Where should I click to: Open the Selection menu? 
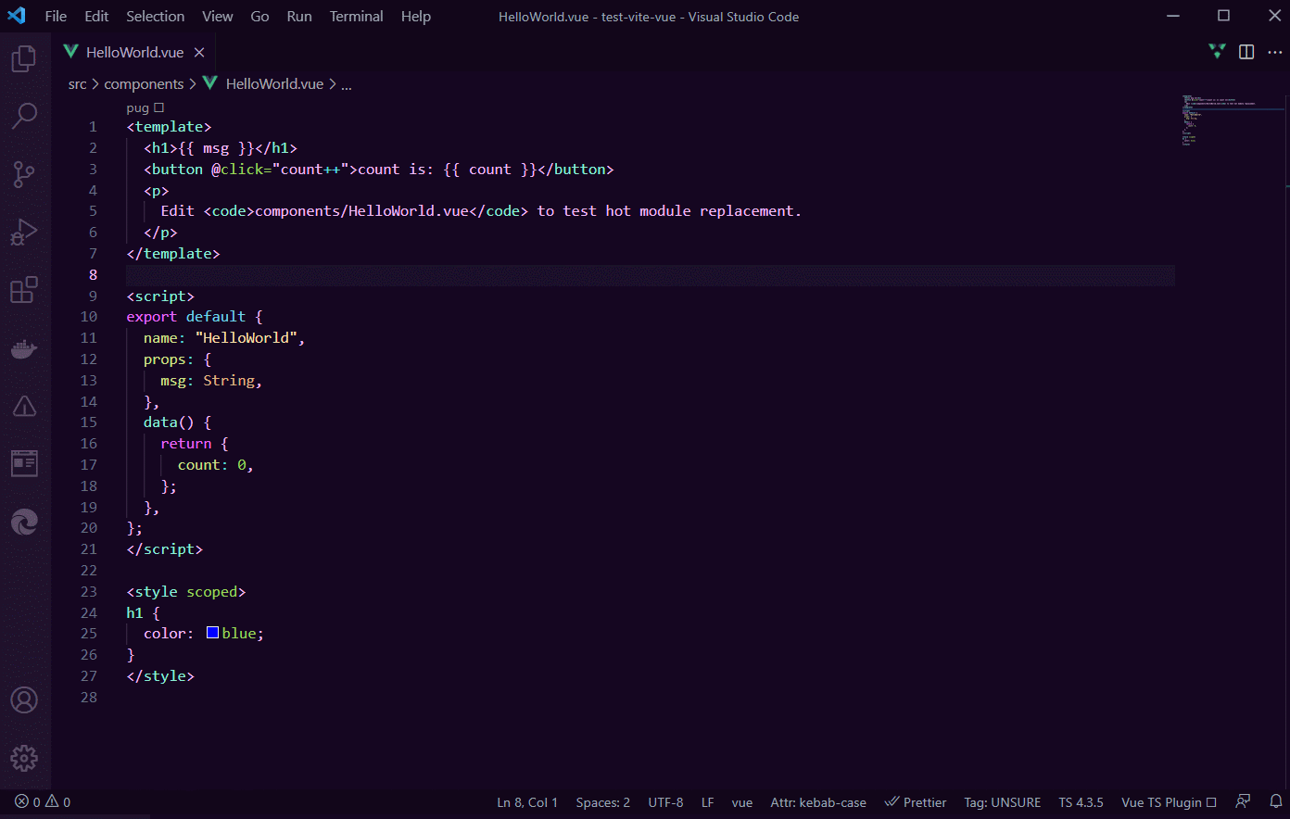click(x=155, y=16)
